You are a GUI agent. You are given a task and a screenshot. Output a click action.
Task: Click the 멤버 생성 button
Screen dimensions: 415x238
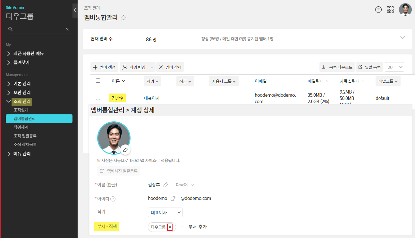(104, 67)
